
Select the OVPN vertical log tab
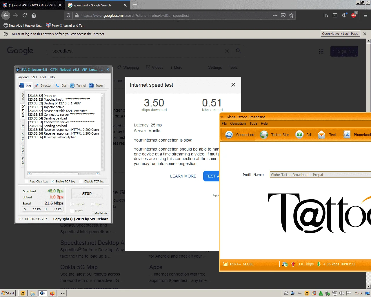point(23,162)
